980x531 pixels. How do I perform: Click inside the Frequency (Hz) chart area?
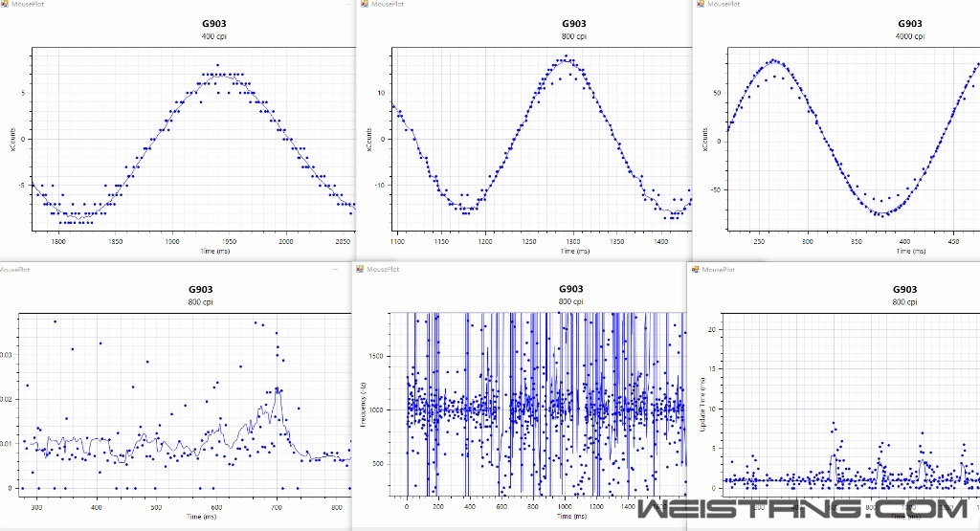538,404
